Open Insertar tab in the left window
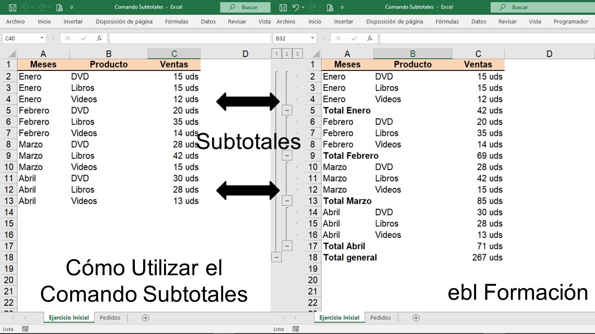The image size is (595, 334). coord(73,21)
